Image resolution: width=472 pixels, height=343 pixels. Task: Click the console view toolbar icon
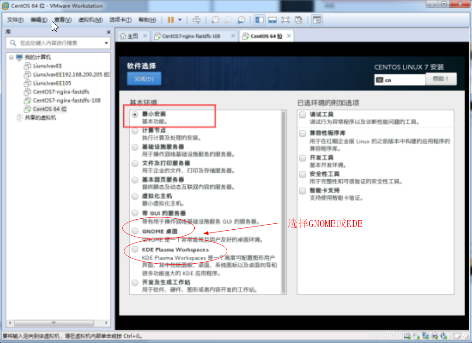click(x=316, y=20)
